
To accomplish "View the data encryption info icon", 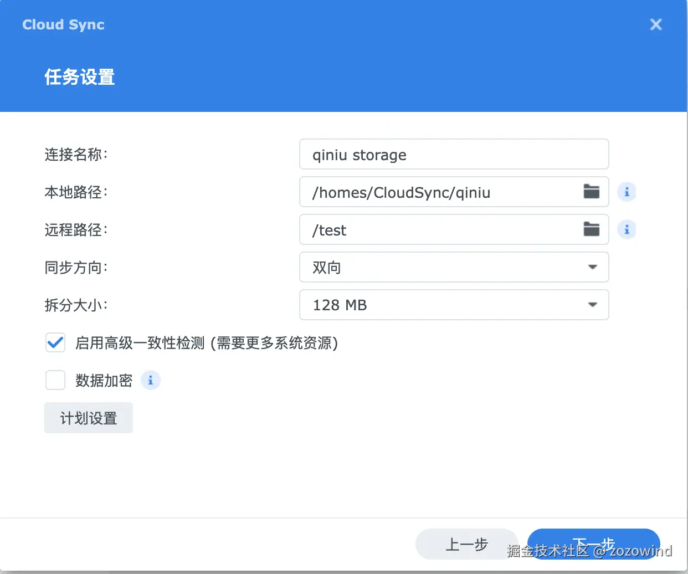I will 150,380.
